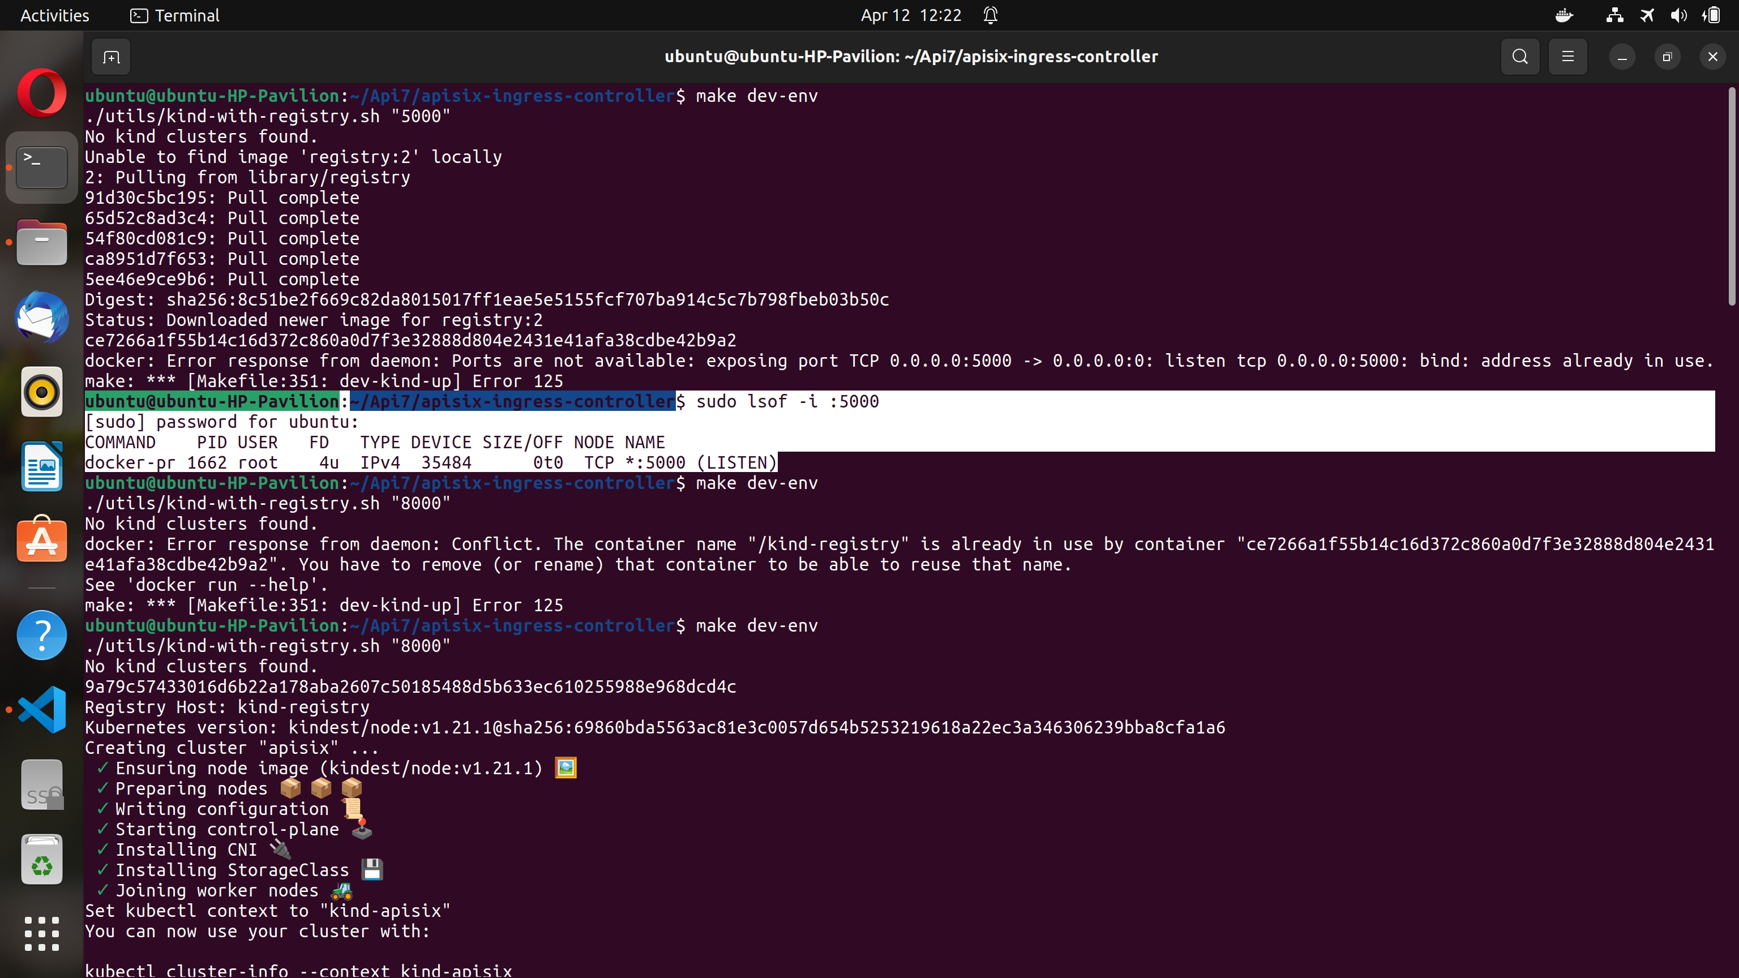The width and height of the screenshot is (1739, 978).
Task: Open terminal search
Action: pyautogui.click(x=1519, y=57)
